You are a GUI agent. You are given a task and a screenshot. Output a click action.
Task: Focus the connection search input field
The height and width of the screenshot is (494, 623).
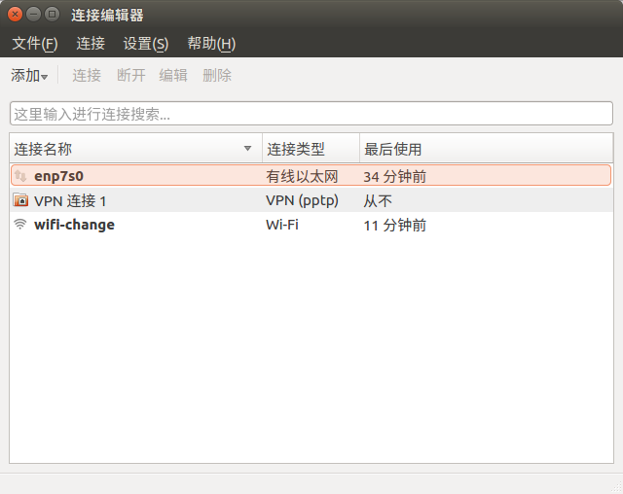(311, 114)
